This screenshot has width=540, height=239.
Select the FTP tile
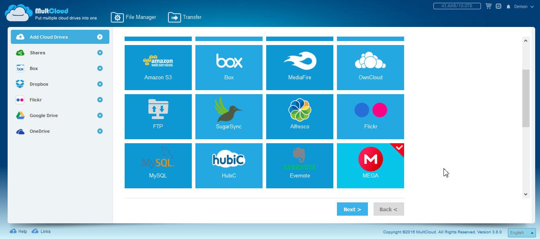click(x=158, y=117)
